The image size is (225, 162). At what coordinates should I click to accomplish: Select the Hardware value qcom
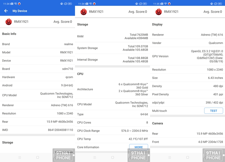69,77
